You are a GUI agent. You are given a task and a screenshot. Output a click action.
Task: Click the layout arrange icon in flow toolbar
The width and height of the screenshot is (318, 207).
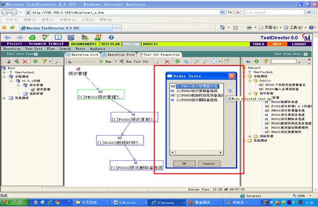[186, 61]
